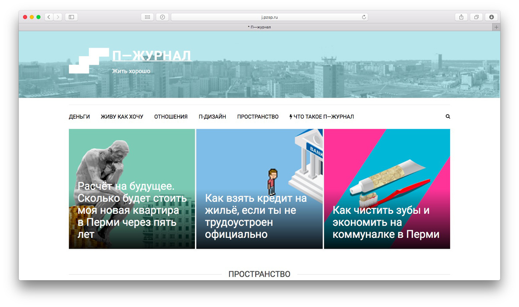Show all tabs overview icon
519x307 pixels.
[476, 17]
